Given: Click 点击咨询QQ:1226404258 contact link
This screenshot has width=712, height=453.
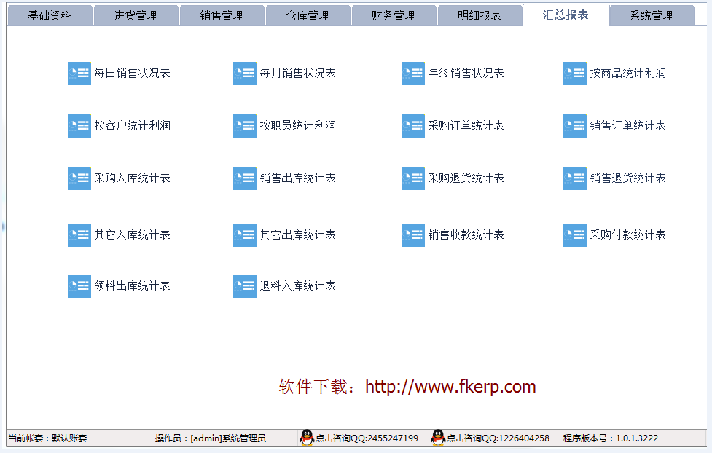Looking at the screenshot, I should pyautogui.click(x=498, y=438).
